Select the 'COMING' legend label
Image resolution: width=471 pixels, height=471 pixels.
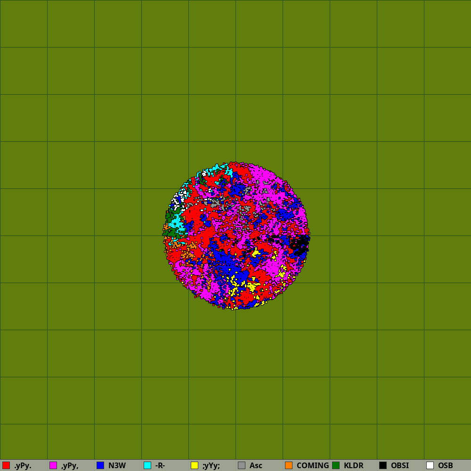click(313, 465)
